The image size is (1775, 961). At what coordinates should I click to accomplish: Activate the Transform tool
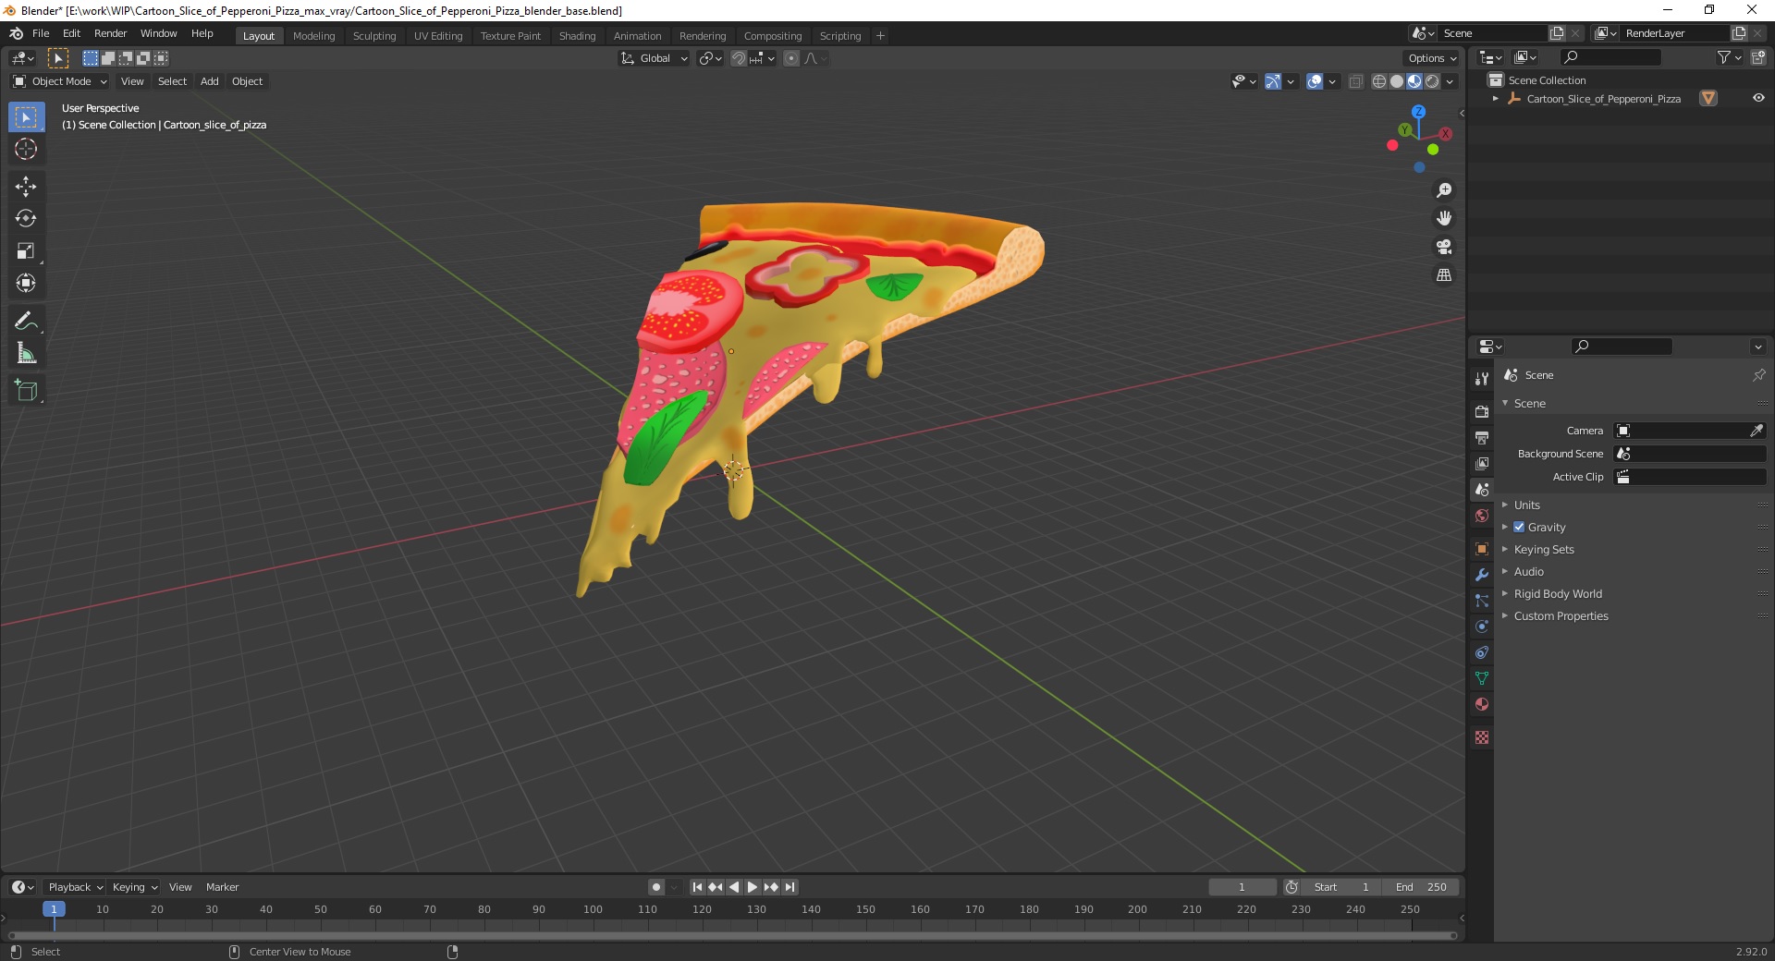click(26, 283)
